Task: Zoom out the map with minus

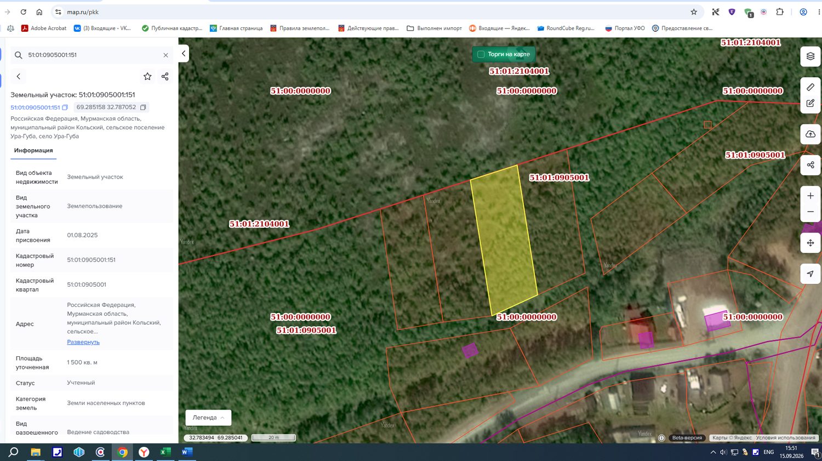Action: coord(810,212)
